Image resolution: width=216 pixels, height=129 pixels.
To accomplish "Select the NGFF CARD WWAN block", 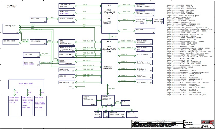I will pyautogui.click(x=67, y=55).
